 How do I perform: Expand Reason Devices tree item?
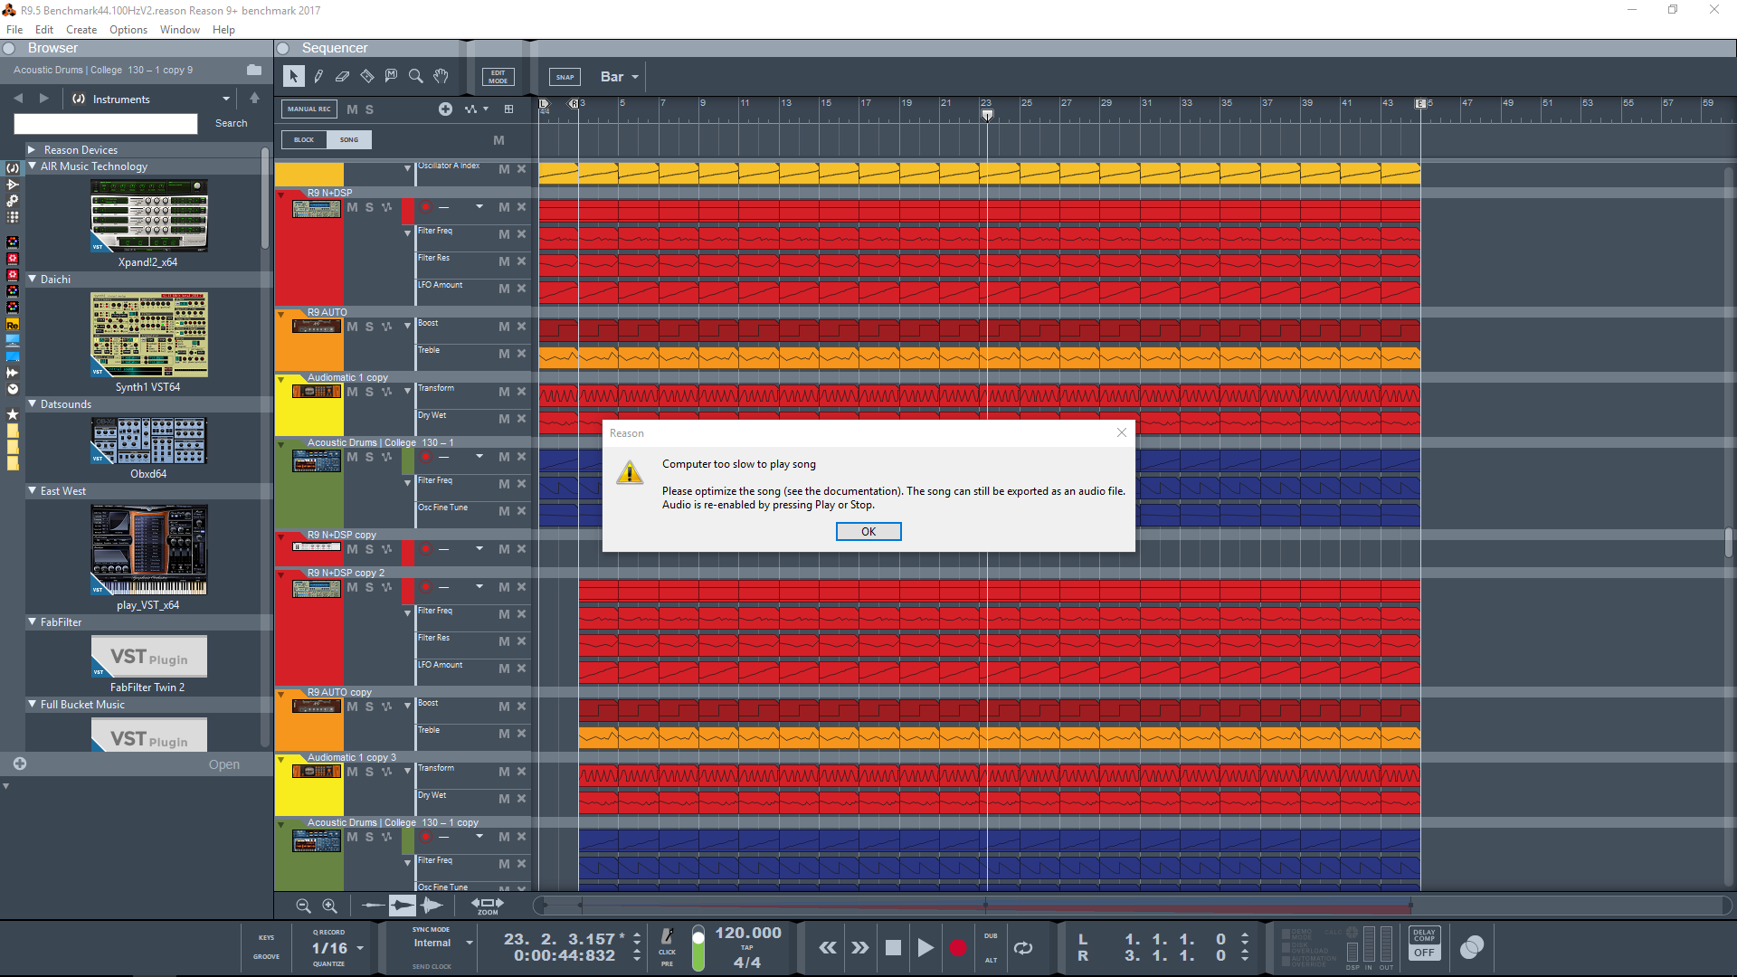pos(32,150)
